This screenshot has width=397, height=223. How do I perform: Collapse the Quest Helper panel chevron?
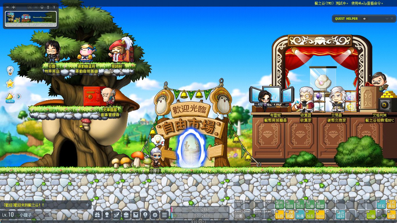[x=387, y=19]
